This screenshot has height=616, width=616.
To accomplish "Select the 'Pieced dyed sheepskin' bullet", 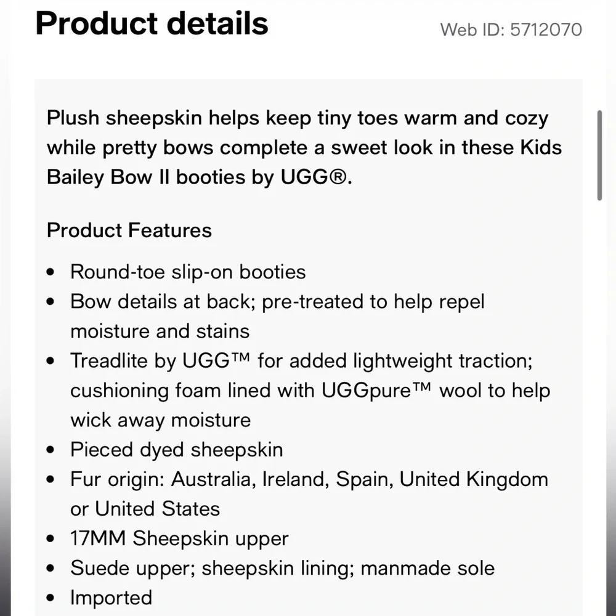I will 176,450.
